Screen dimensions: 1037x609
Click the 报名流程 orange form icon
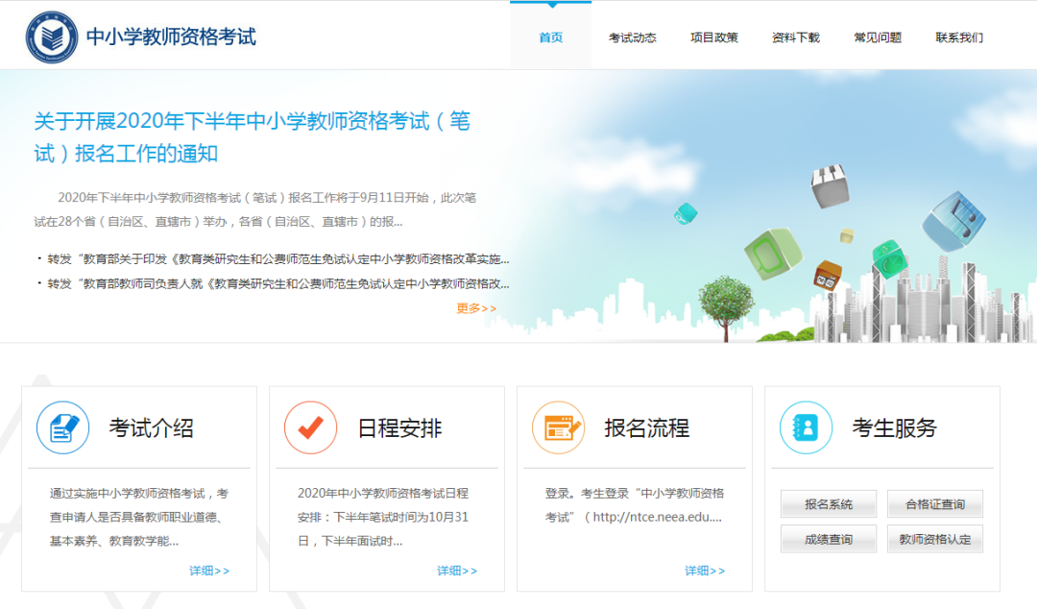coord(559,427)
